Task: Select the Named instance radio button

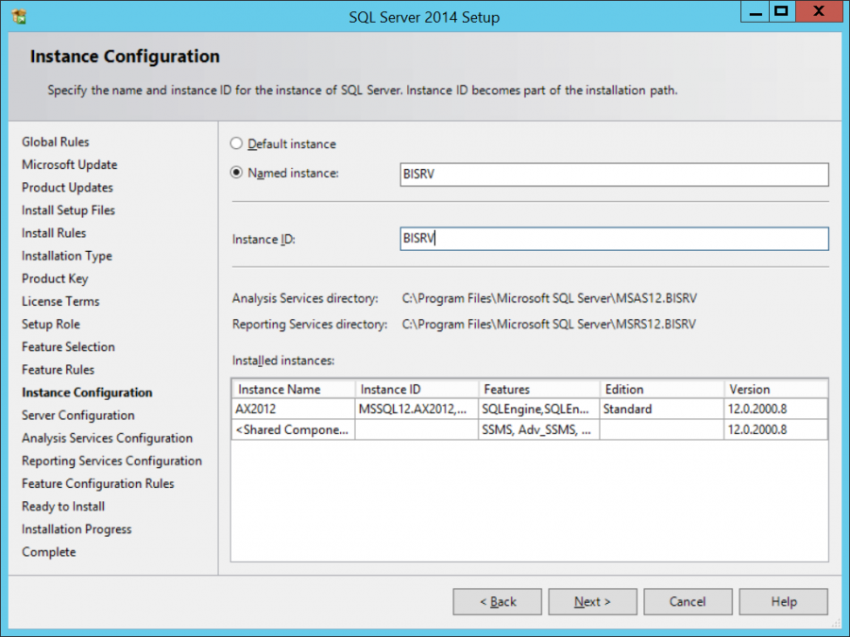Action: pyautogui.click(x=238, y=173)
